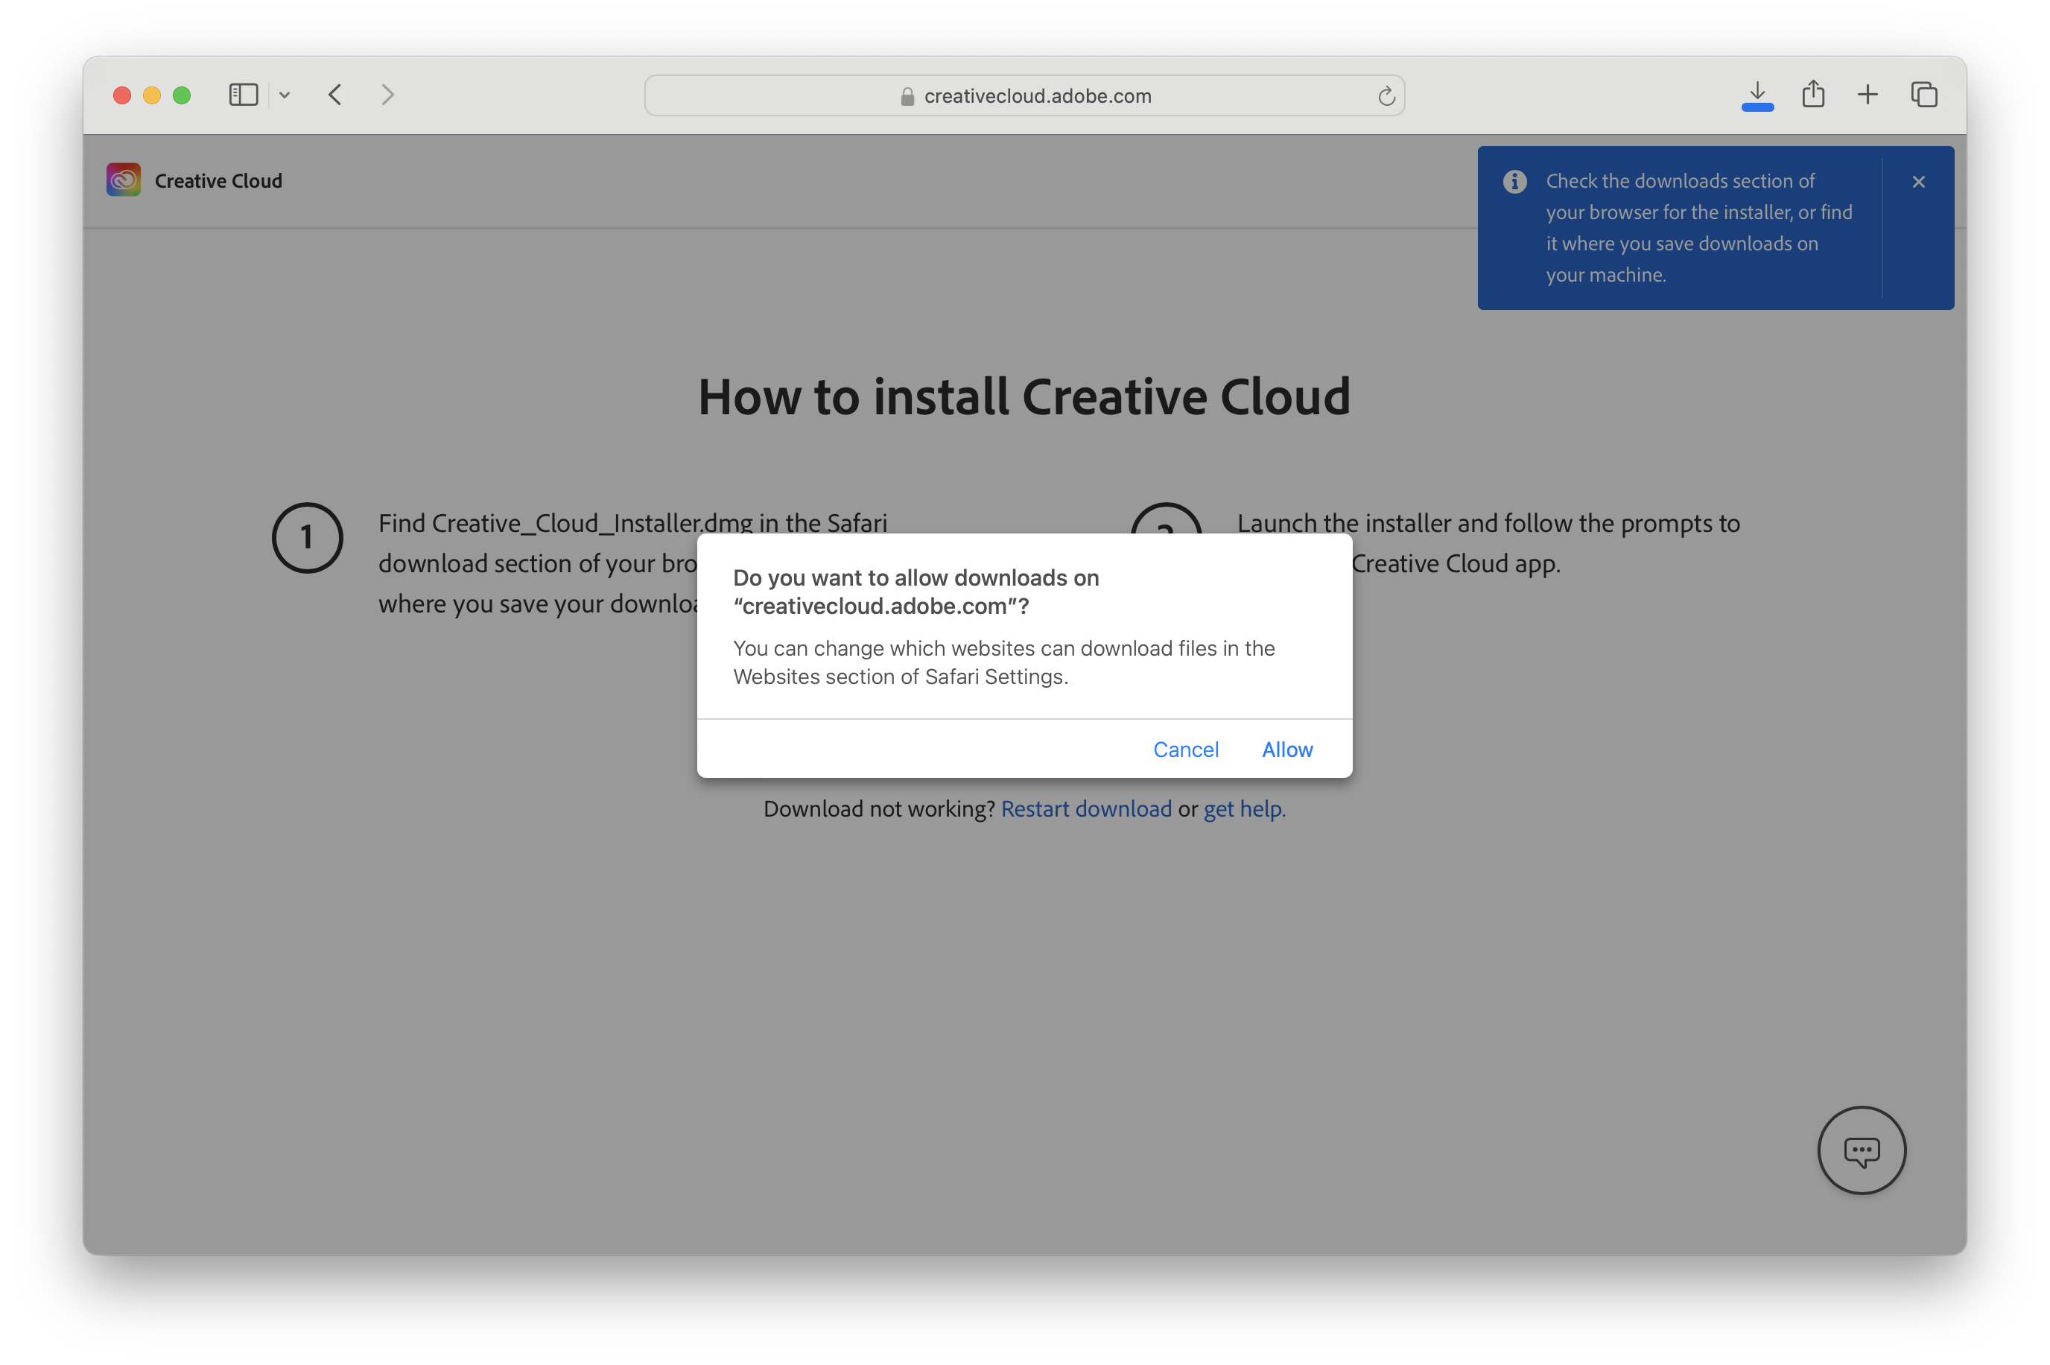
Task: Click the info icon in notification
Action: tap(1514, 181)
